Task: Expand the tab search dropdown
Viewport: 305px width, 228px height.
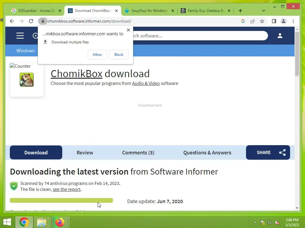Action: 263,11
